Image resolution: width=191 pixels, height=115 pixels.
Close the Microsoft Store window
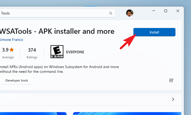coord(178,11)
